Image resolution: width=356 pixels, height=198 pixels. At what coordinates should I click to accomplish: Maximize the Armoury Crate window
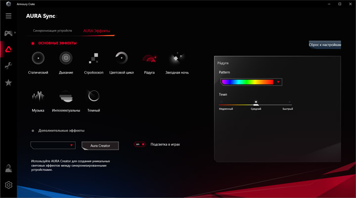tap(340, 4)
